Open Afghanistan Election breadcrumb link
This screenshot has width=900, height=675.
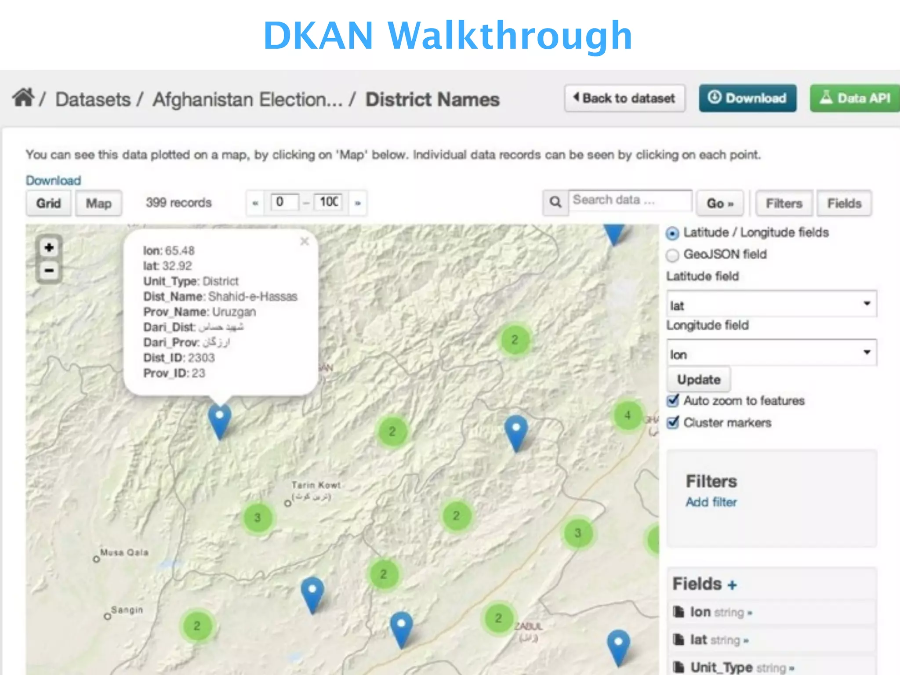(247, 99)
